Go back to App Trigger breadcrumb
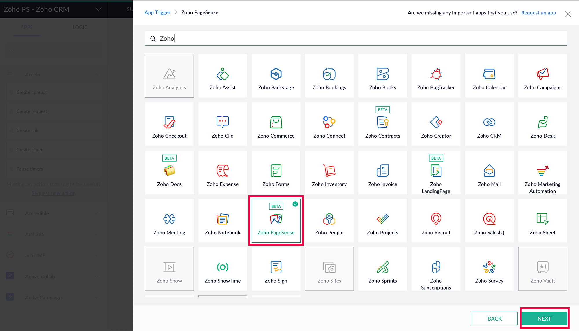This screenshot has height=331, width=579. (157, 12)
